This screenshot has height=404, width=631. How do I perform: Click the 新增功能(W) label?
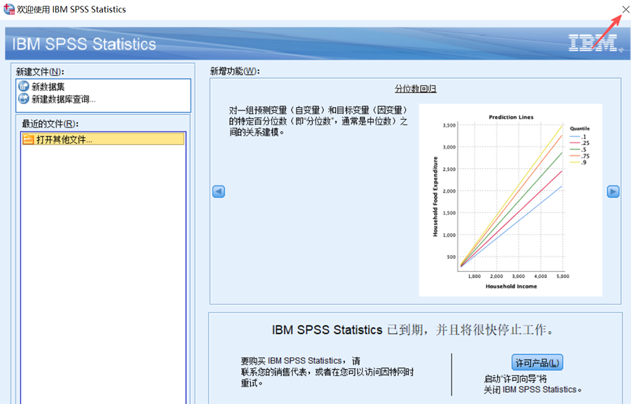click(235, 71)
